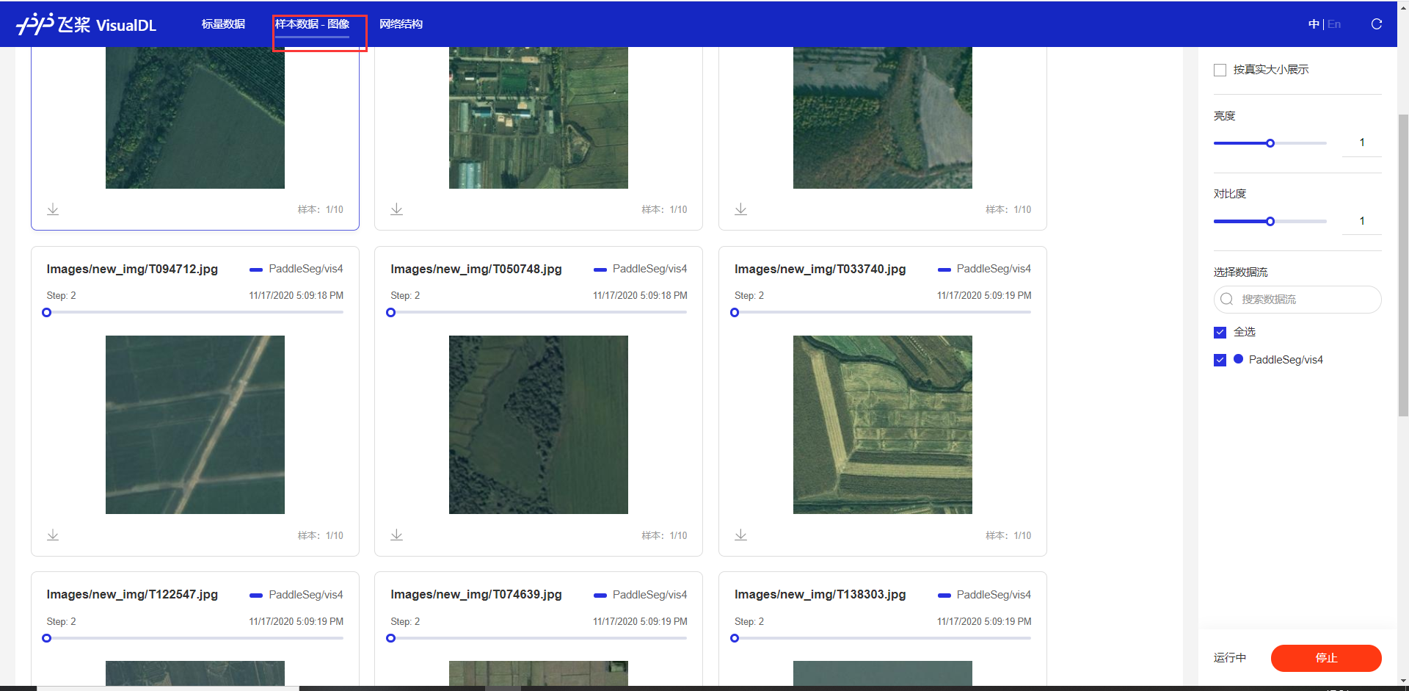Click search magnifier icon in data stream box

[1226, 299]
